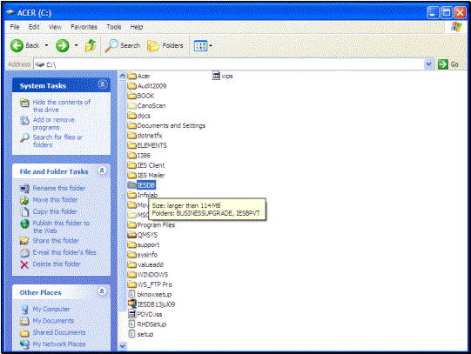The image size is (471, 354).
Task: Select the support folder icon
Action: [131, 244]
